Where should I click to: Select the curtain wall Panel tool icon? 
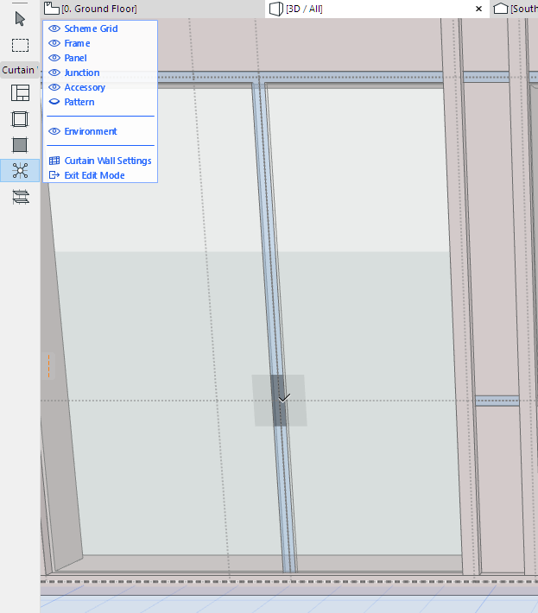[20, 145]
